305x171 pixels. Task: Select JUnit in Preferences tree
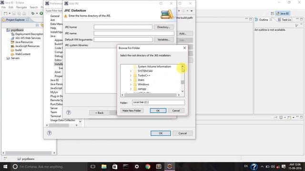coord(58,72)
